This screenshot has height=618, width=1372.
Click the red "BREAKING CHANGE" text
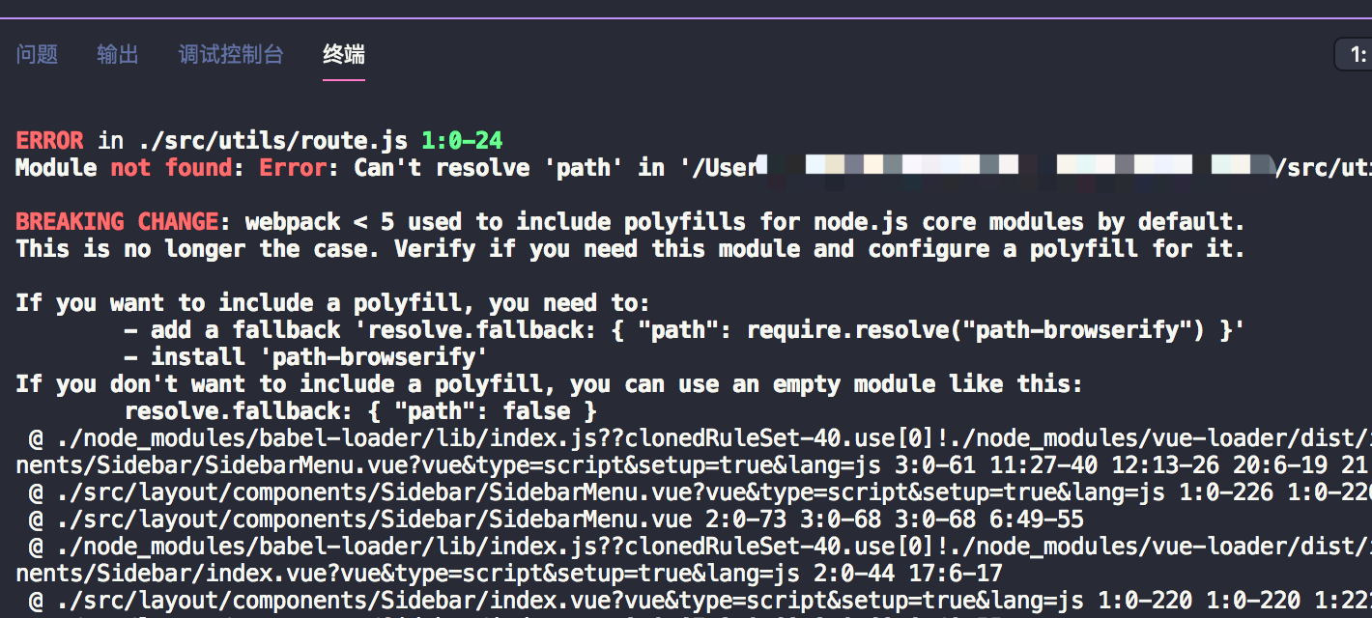pyautogui.click(x=116, y=222)
